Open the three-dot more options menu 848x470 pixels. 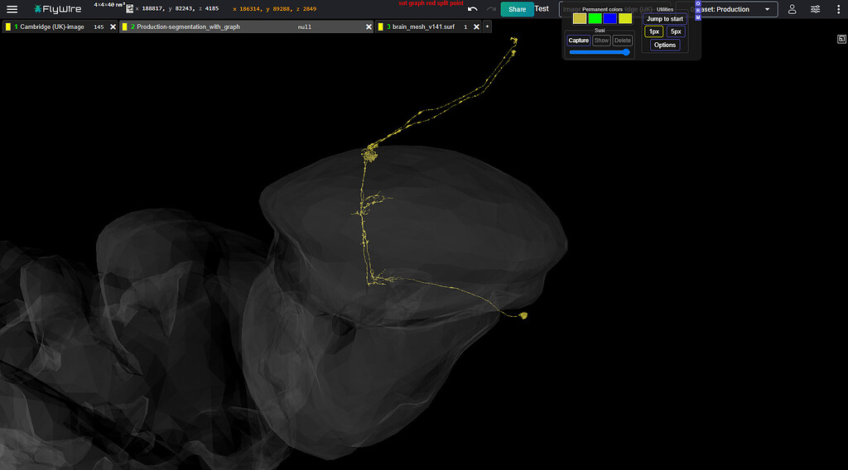click(x=837, y=9)
